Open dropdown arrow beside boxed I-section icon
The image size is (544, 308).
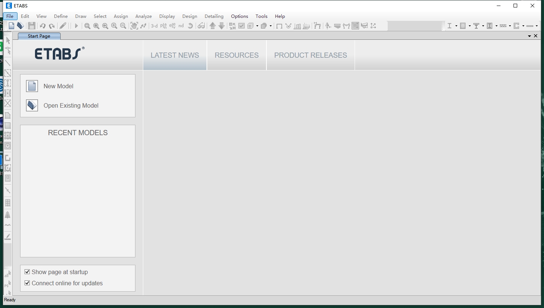[x=496, y=26]
